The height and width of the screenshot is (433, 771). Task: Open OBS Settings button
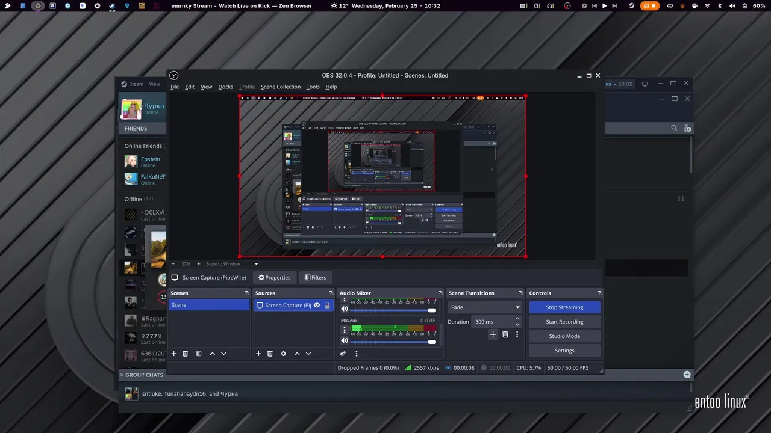[x=564, y=351]
